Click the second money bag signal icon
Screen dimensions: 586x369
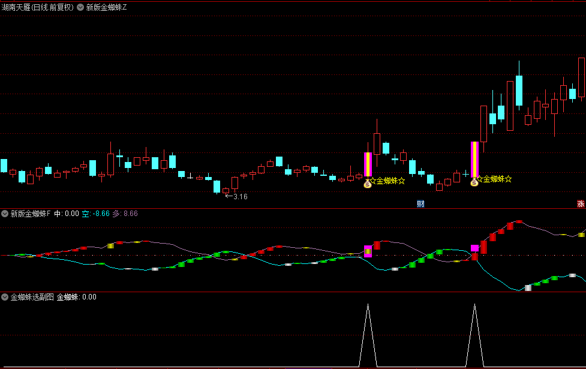coord(474,182)
